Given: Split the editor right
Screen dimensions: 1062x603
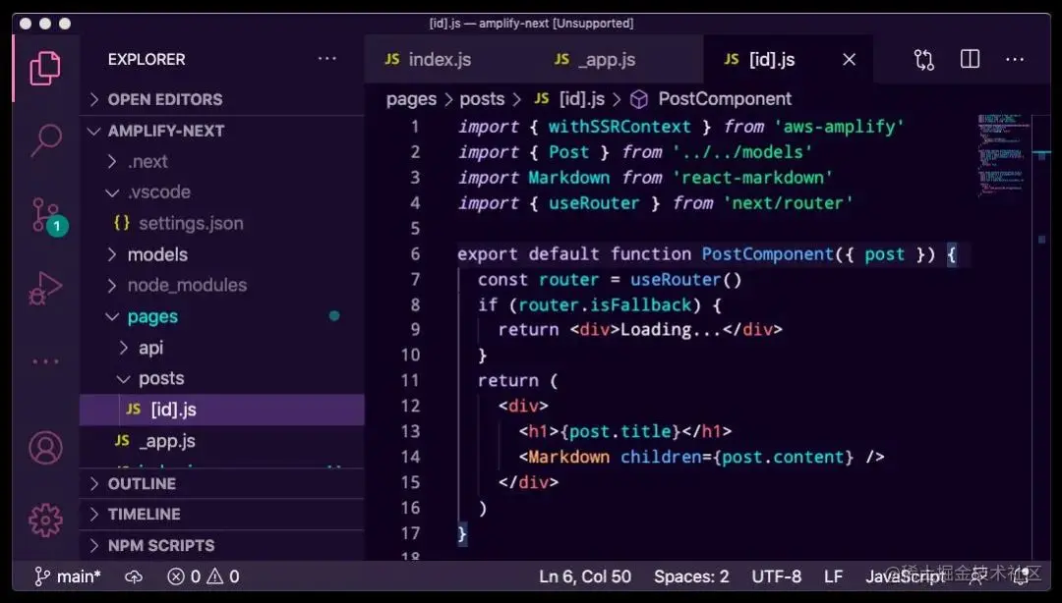Looking at the screenshot, I should [970, 60].
